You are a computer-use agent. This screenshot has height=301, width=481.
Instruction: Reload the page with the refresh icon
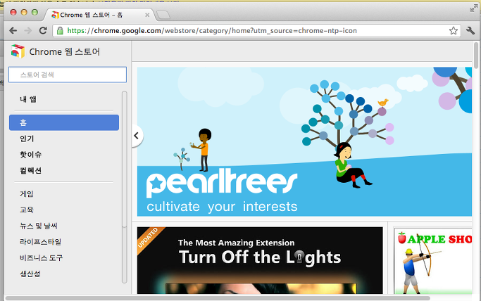(43, 30)
